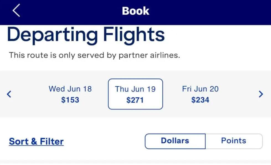Click the outlined Thu Jun 19 box

135,94
